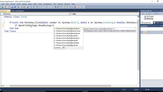Open the Debug menu
This screenshot has width=163, height=92.
tap(24, 4)
